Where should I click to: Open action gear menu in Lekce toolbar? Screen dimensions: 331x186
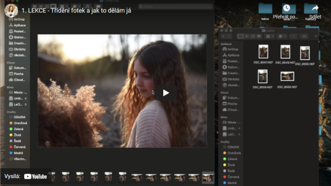click(x=282, y=36)
